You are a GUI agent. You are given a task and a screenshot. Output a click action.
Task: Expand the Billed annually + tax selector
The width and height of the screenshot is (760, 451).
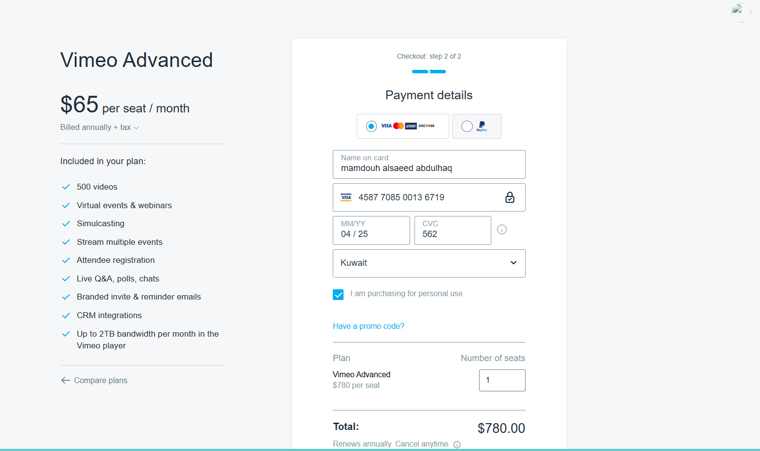point(99,128)
